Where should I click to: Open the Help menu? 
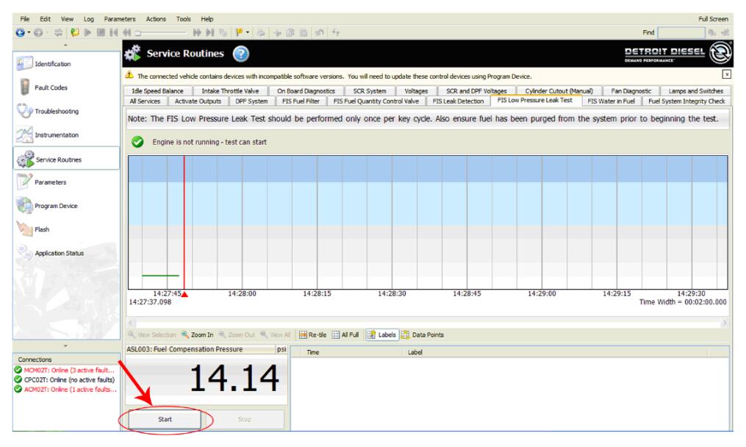[x=207, y=19]
